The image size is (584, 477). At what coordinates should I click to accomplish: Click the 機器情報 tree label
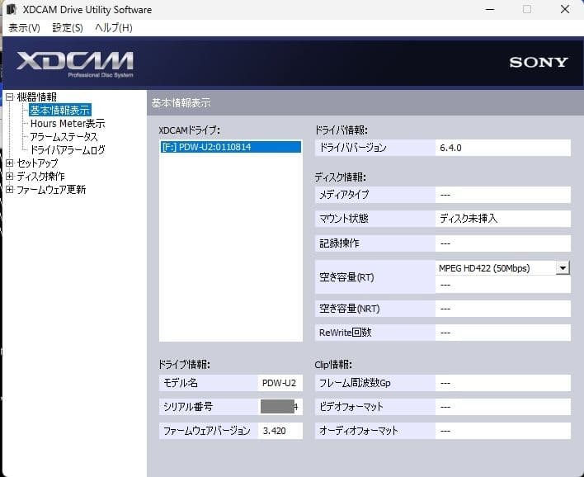coord(36,97)
